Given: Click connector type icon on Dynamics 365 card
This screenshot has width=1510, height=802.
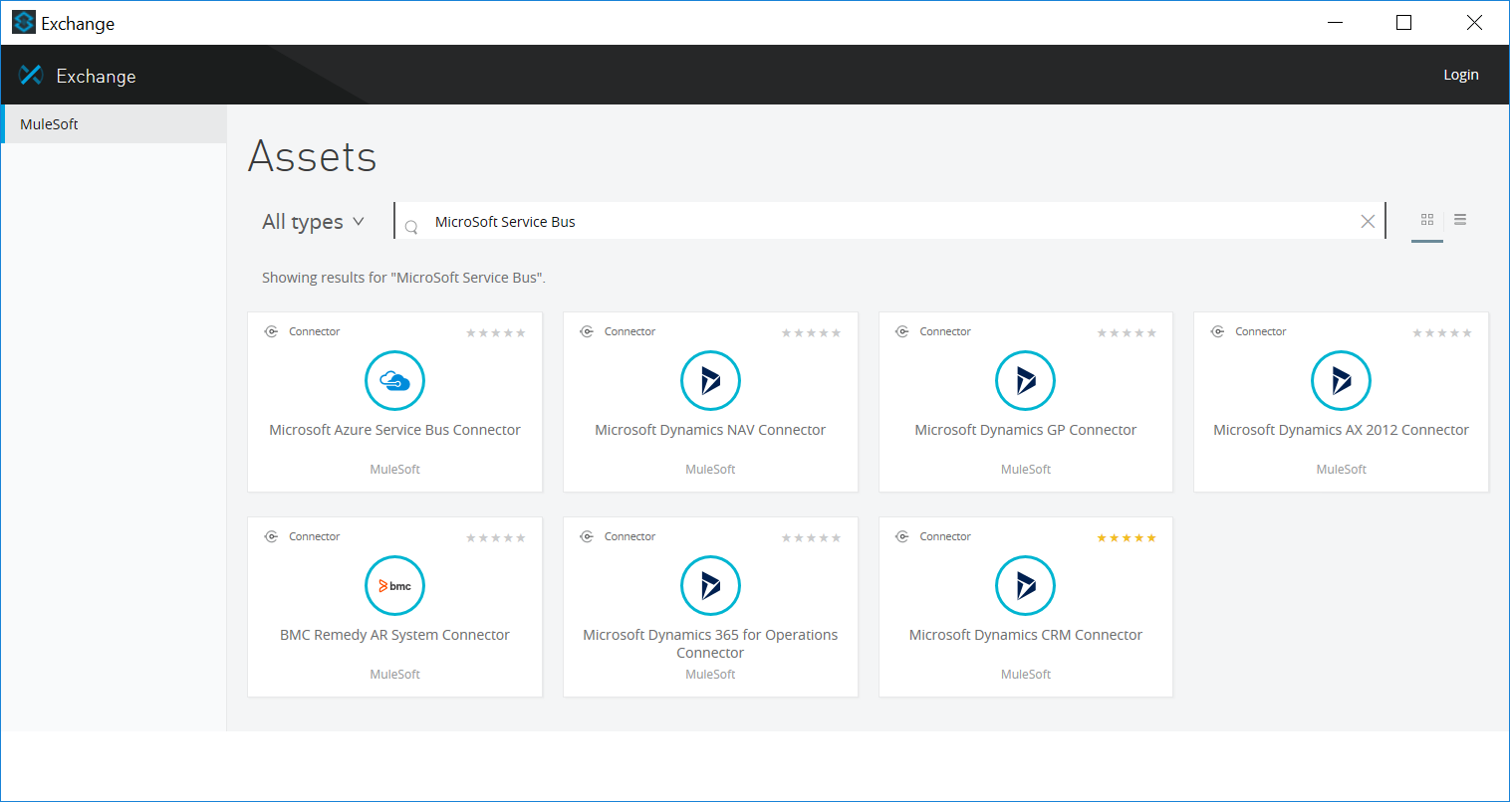Looking at the screenshot, I should (587, 536).
